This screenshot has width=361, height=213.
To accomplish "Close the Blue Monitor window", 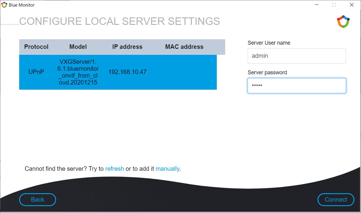I will pyautogui.click(x=351, y=5).
